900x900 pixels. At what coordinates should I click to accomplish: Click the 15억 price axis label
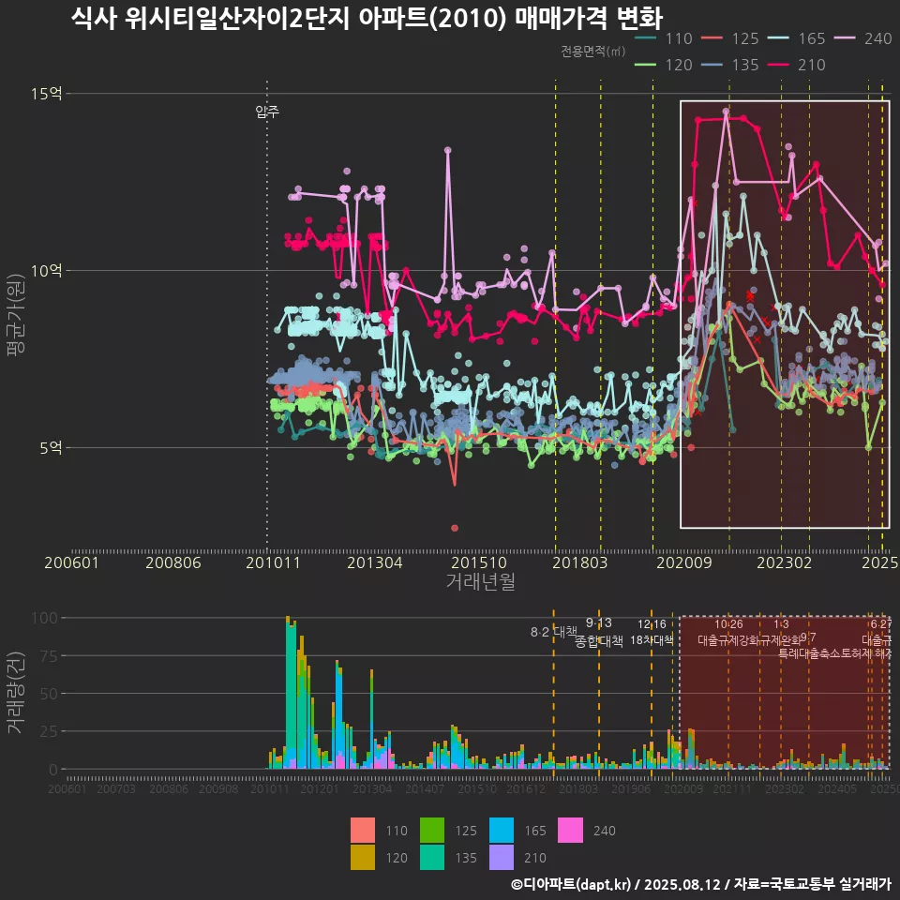pos(47,93)
